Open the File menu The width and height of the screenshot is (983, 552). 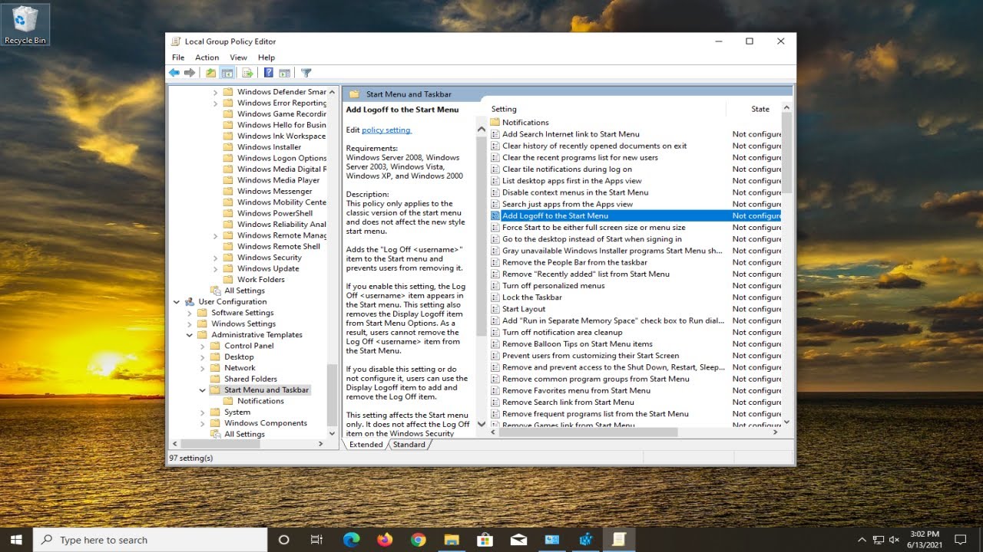(178, 58)
